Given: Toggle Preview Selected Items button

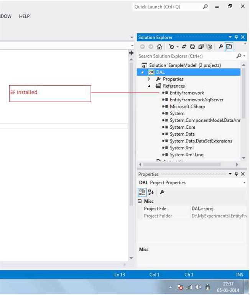Looking at the screenshot, I should (x=229, y=46).
